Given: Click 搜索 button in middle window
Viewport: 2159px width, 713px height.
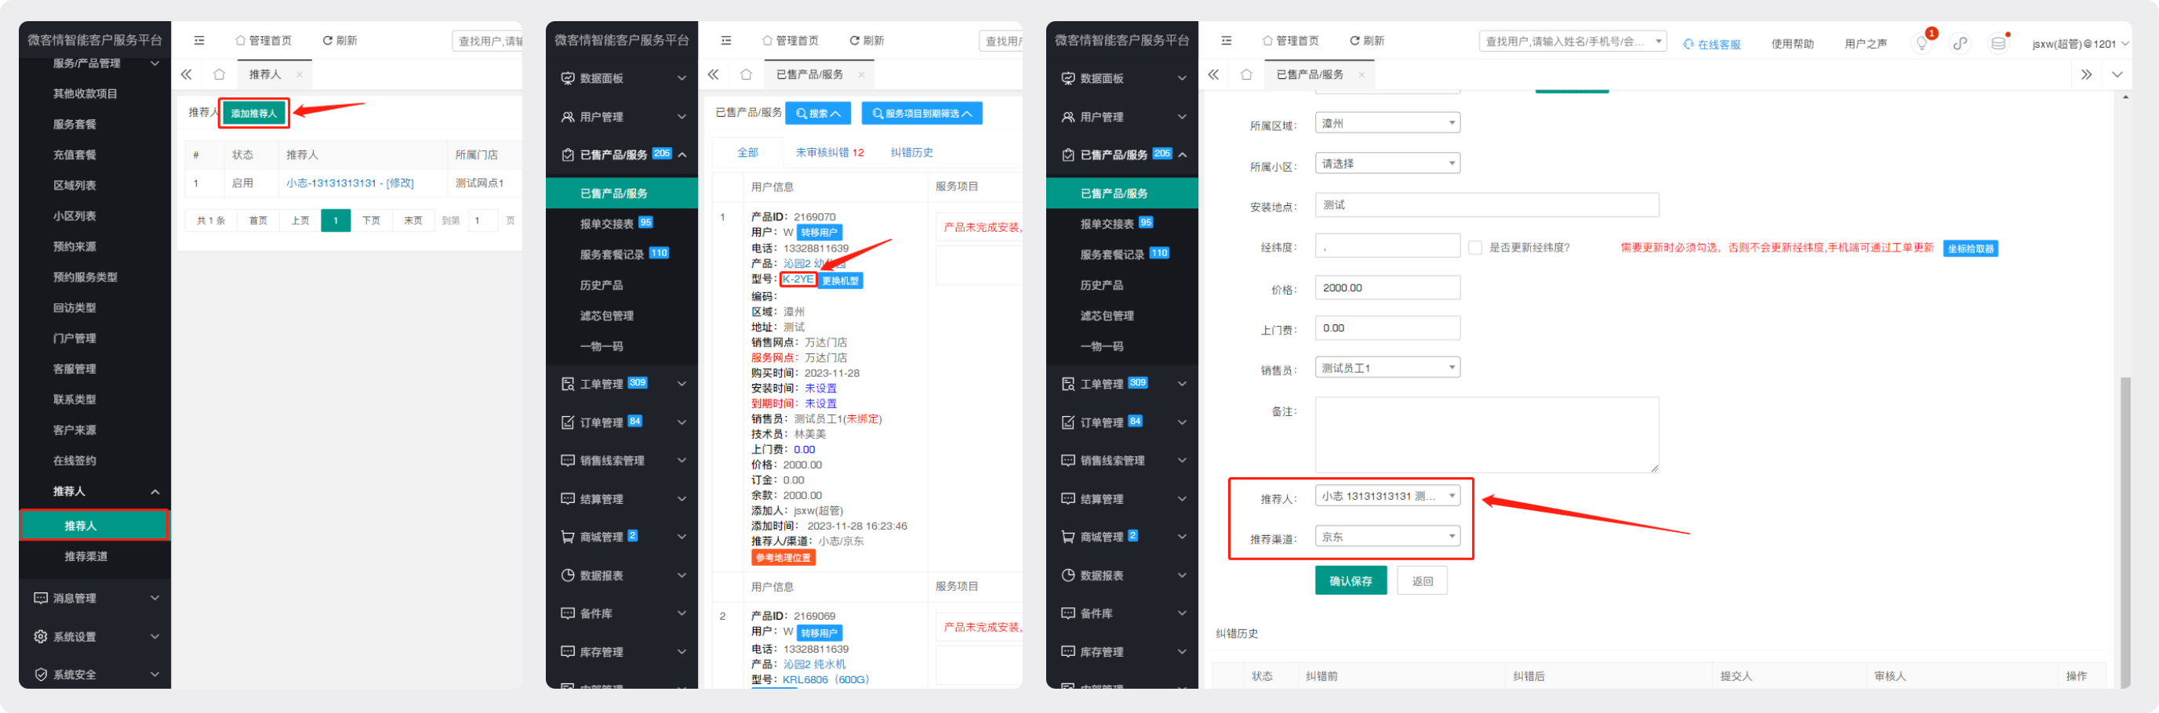Looking at the screenshot, I should coord(818,113).
